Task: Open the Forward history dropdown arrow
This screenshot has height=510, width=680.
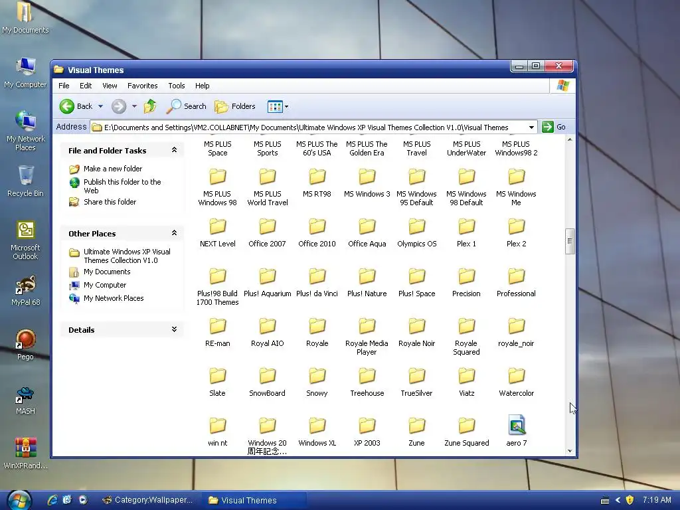Action: coord(134,106)
